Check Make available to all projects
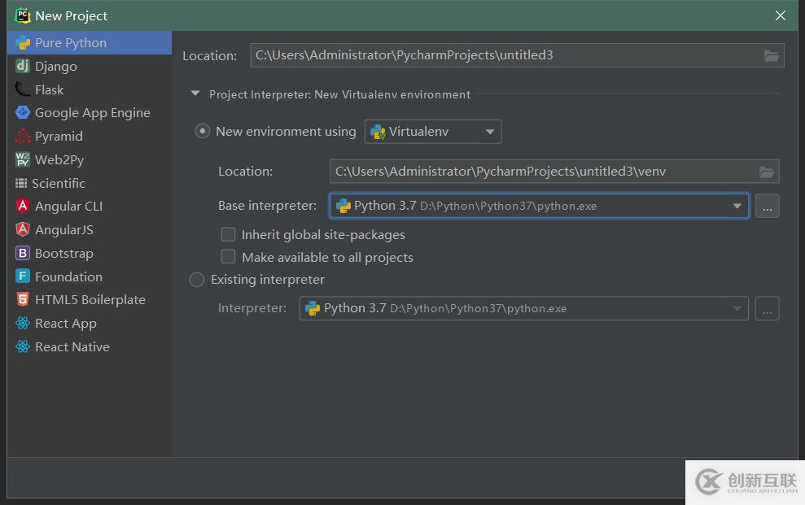This screenshot has width=805, height=505. (x=229, y=257)
